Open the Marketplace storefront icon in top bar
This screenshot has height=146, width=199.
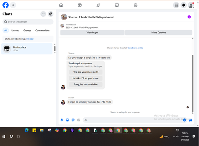pos(117,5)
